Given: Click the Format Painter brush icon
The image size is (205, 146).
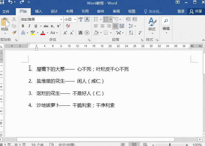Looking at the screenshot, I should tap(14, 32).
